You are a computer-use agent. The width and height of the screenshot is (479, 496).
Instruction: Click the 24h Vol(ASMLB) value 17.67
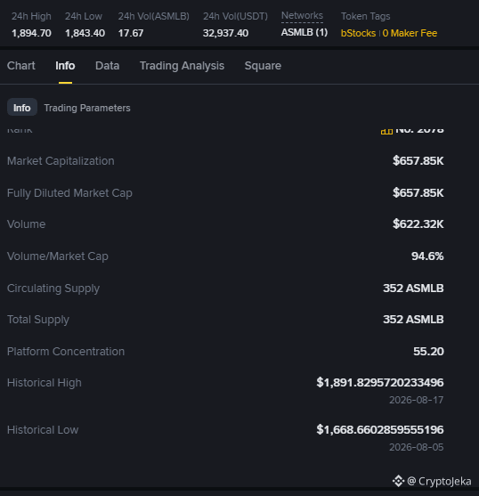click(x=131, y=33)
